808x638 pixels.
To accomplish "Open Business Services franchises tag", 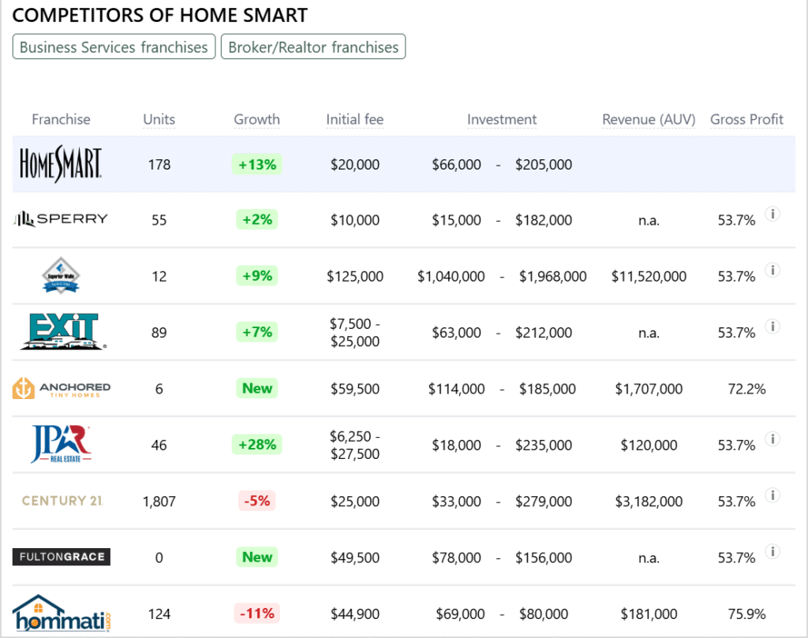I will pyautogui.click(x=114, y=47).
